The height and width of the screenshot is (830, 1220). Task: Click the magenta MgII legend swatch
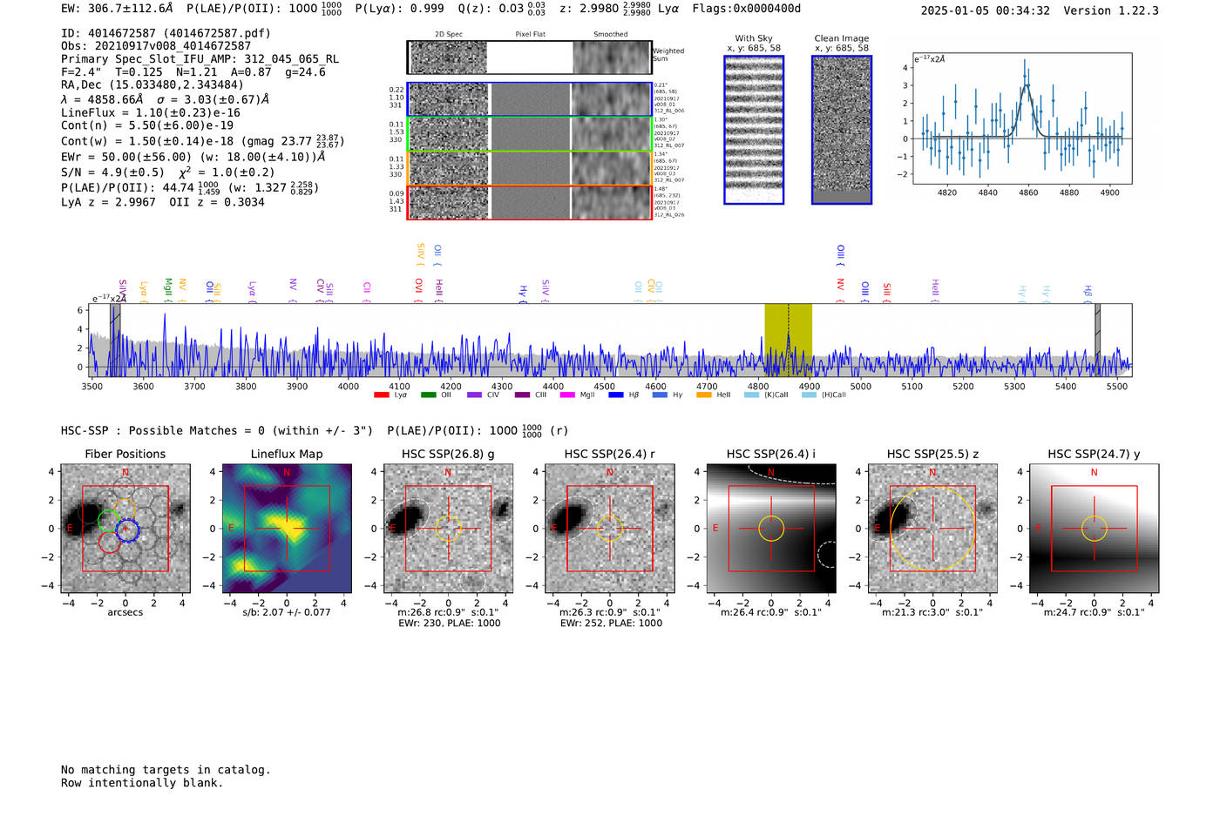pos(568,395)
